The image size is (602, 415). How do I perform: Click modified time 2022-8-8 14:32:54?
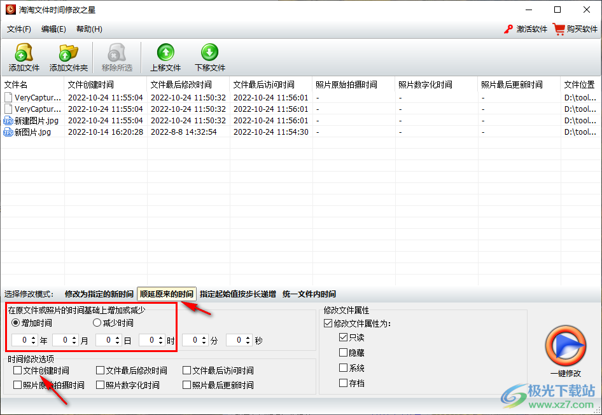(x=184, y=132)
